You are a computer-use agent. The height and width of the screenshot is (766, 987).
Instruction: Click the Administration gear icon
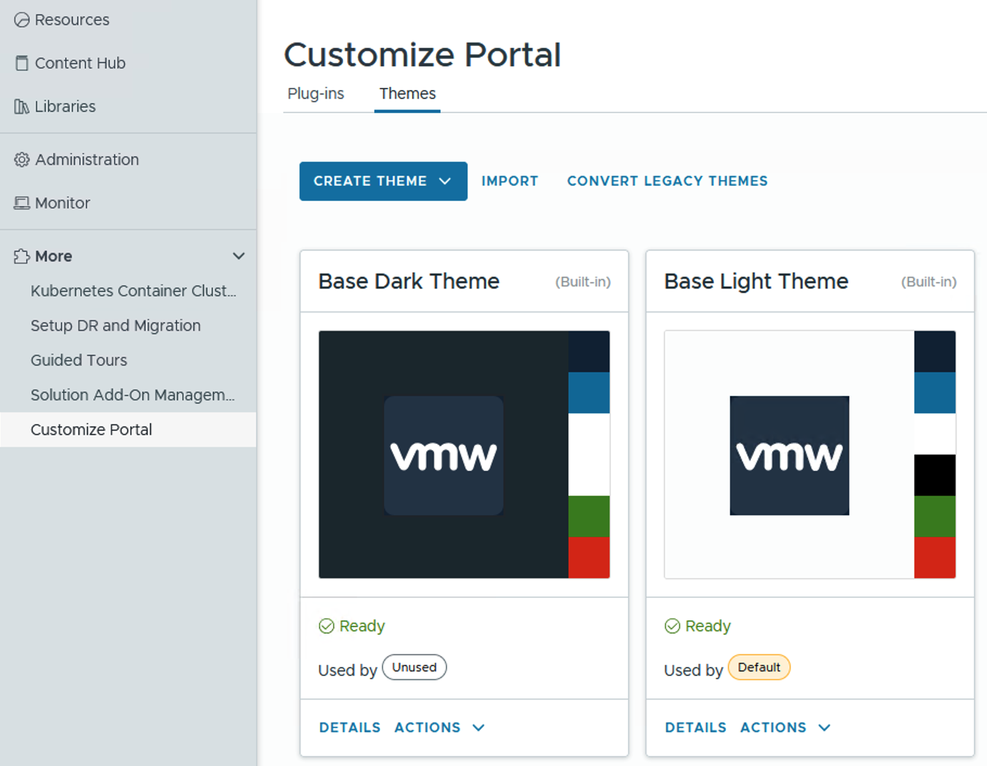click(22, 159)
